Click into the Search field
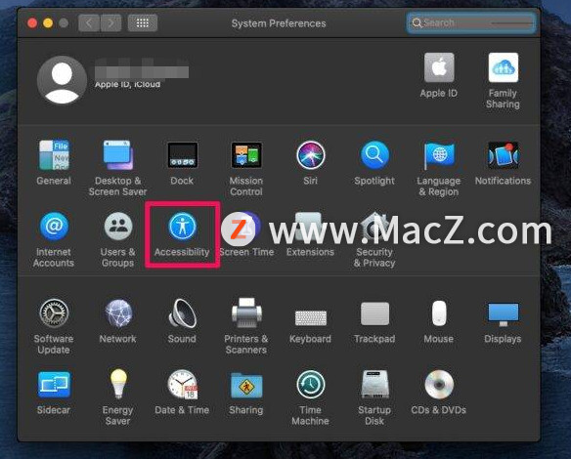 [471, 22]
